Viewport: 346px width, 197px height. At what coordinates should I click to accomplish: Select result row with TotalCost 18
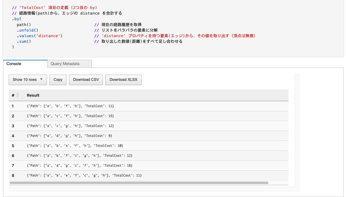148,166
